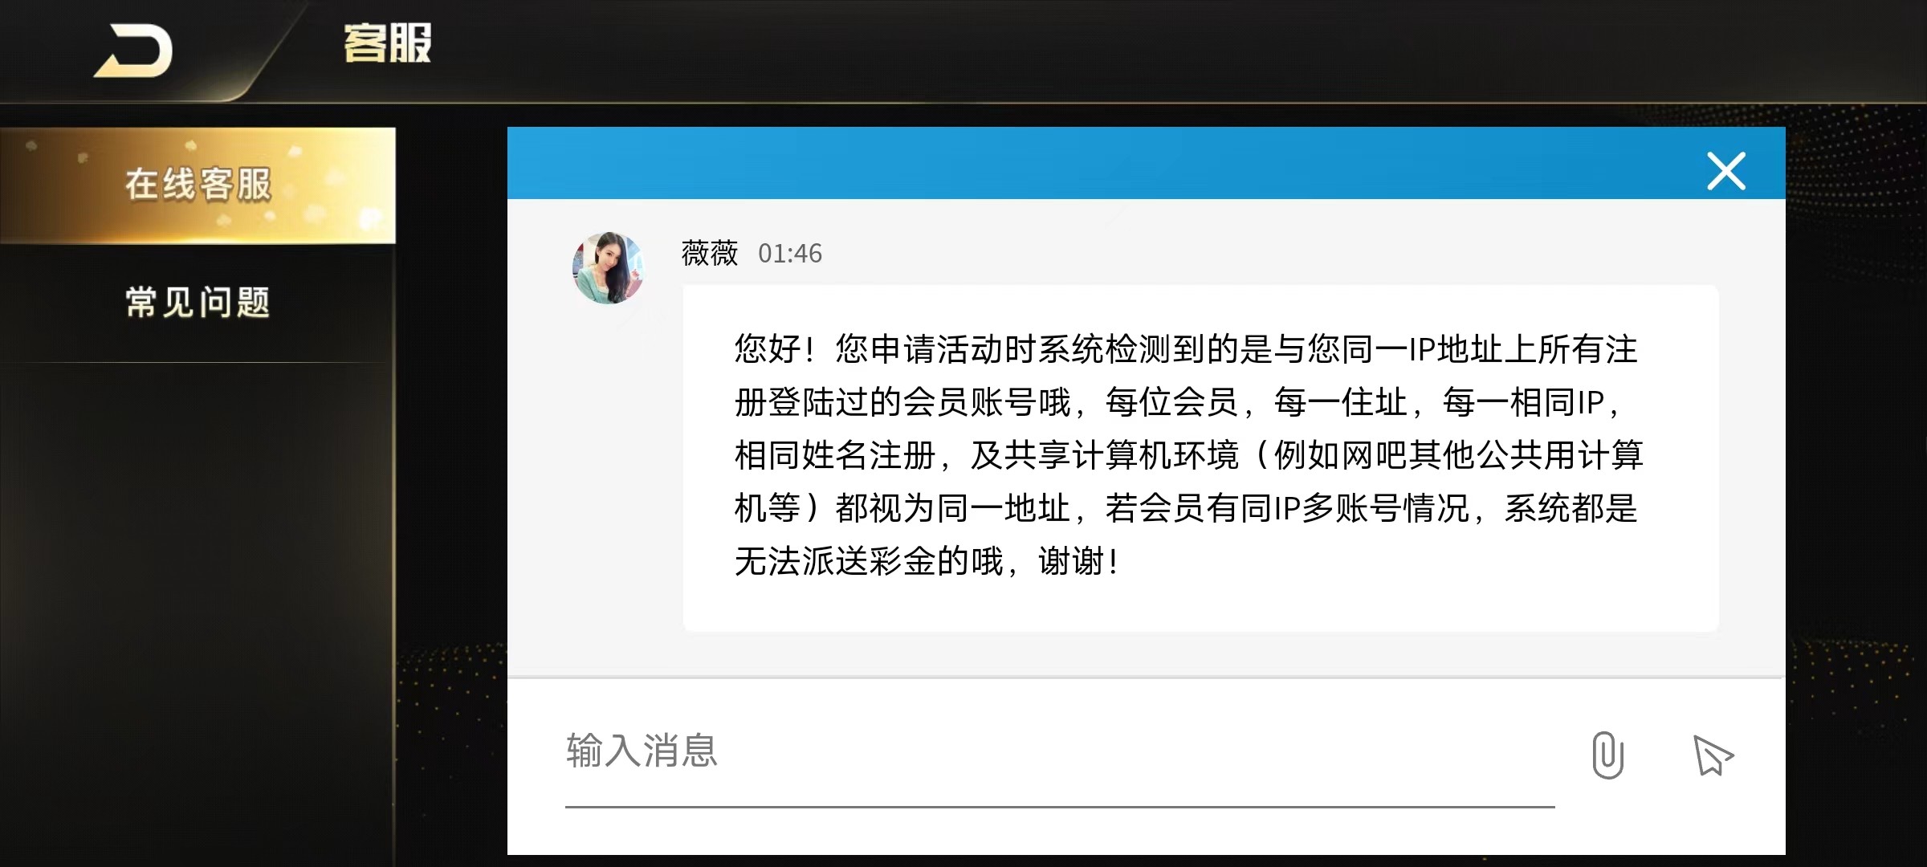1927x867 pixels.
Task: Click the 客服 page title
Action: click(388, 43)
